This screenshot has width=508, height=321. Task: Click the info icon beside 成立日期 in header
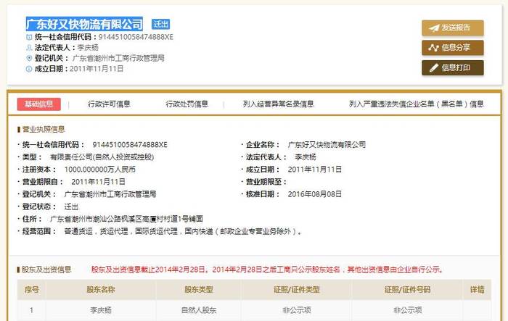(29, 69)
